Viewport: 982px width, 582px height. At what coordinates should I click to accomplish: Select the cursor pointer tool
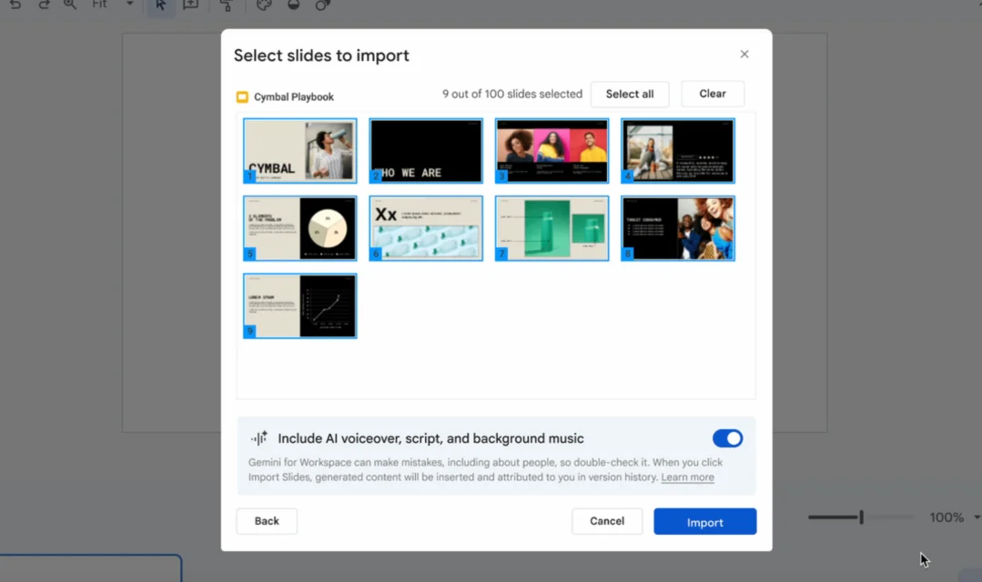tap(160, 5)
